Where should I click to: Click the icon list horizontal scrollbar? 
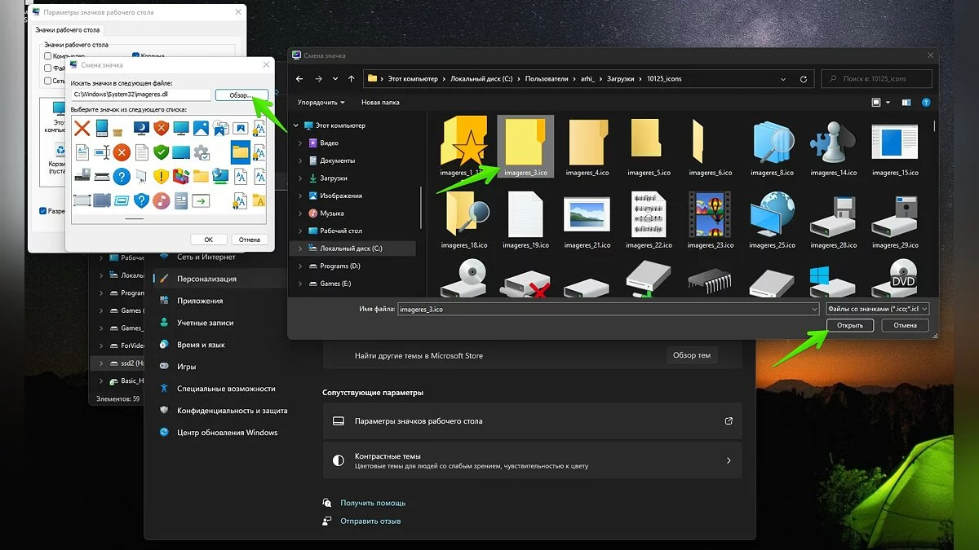point(134,218)
